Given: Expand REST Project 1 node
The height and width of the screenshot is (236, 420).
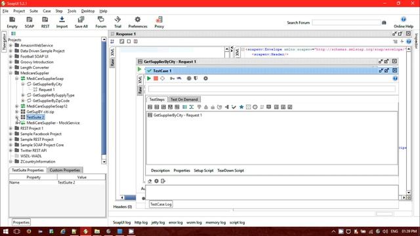Looking at the screenshot, I should click(x=10, y=128).
